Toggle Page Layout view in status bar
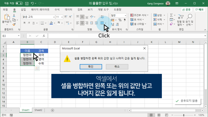Viewport: 208px width, 117px height. click(x=159, y=115)
